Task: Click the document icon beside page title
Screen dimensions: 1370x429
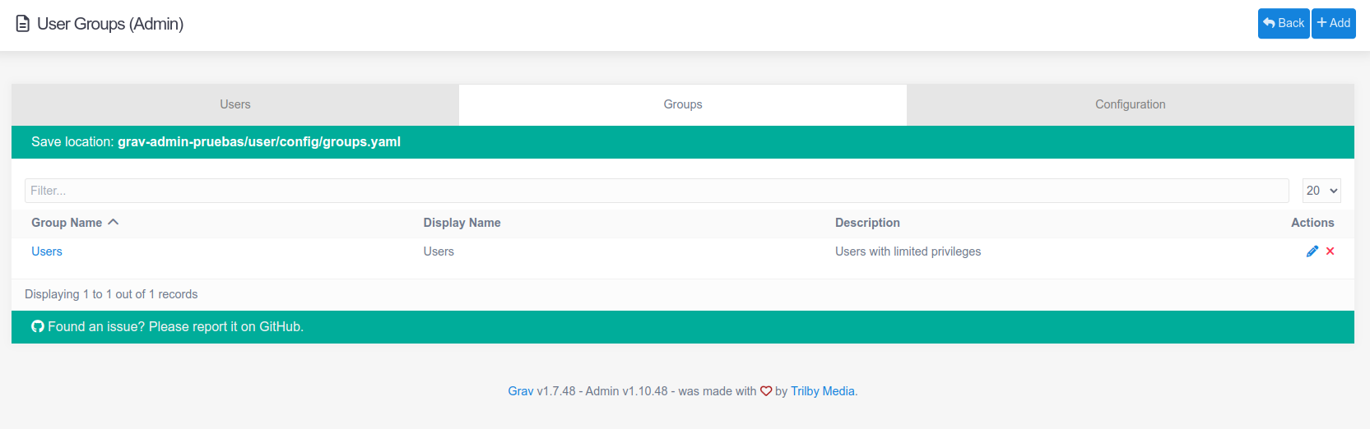Action: point(23,24)
